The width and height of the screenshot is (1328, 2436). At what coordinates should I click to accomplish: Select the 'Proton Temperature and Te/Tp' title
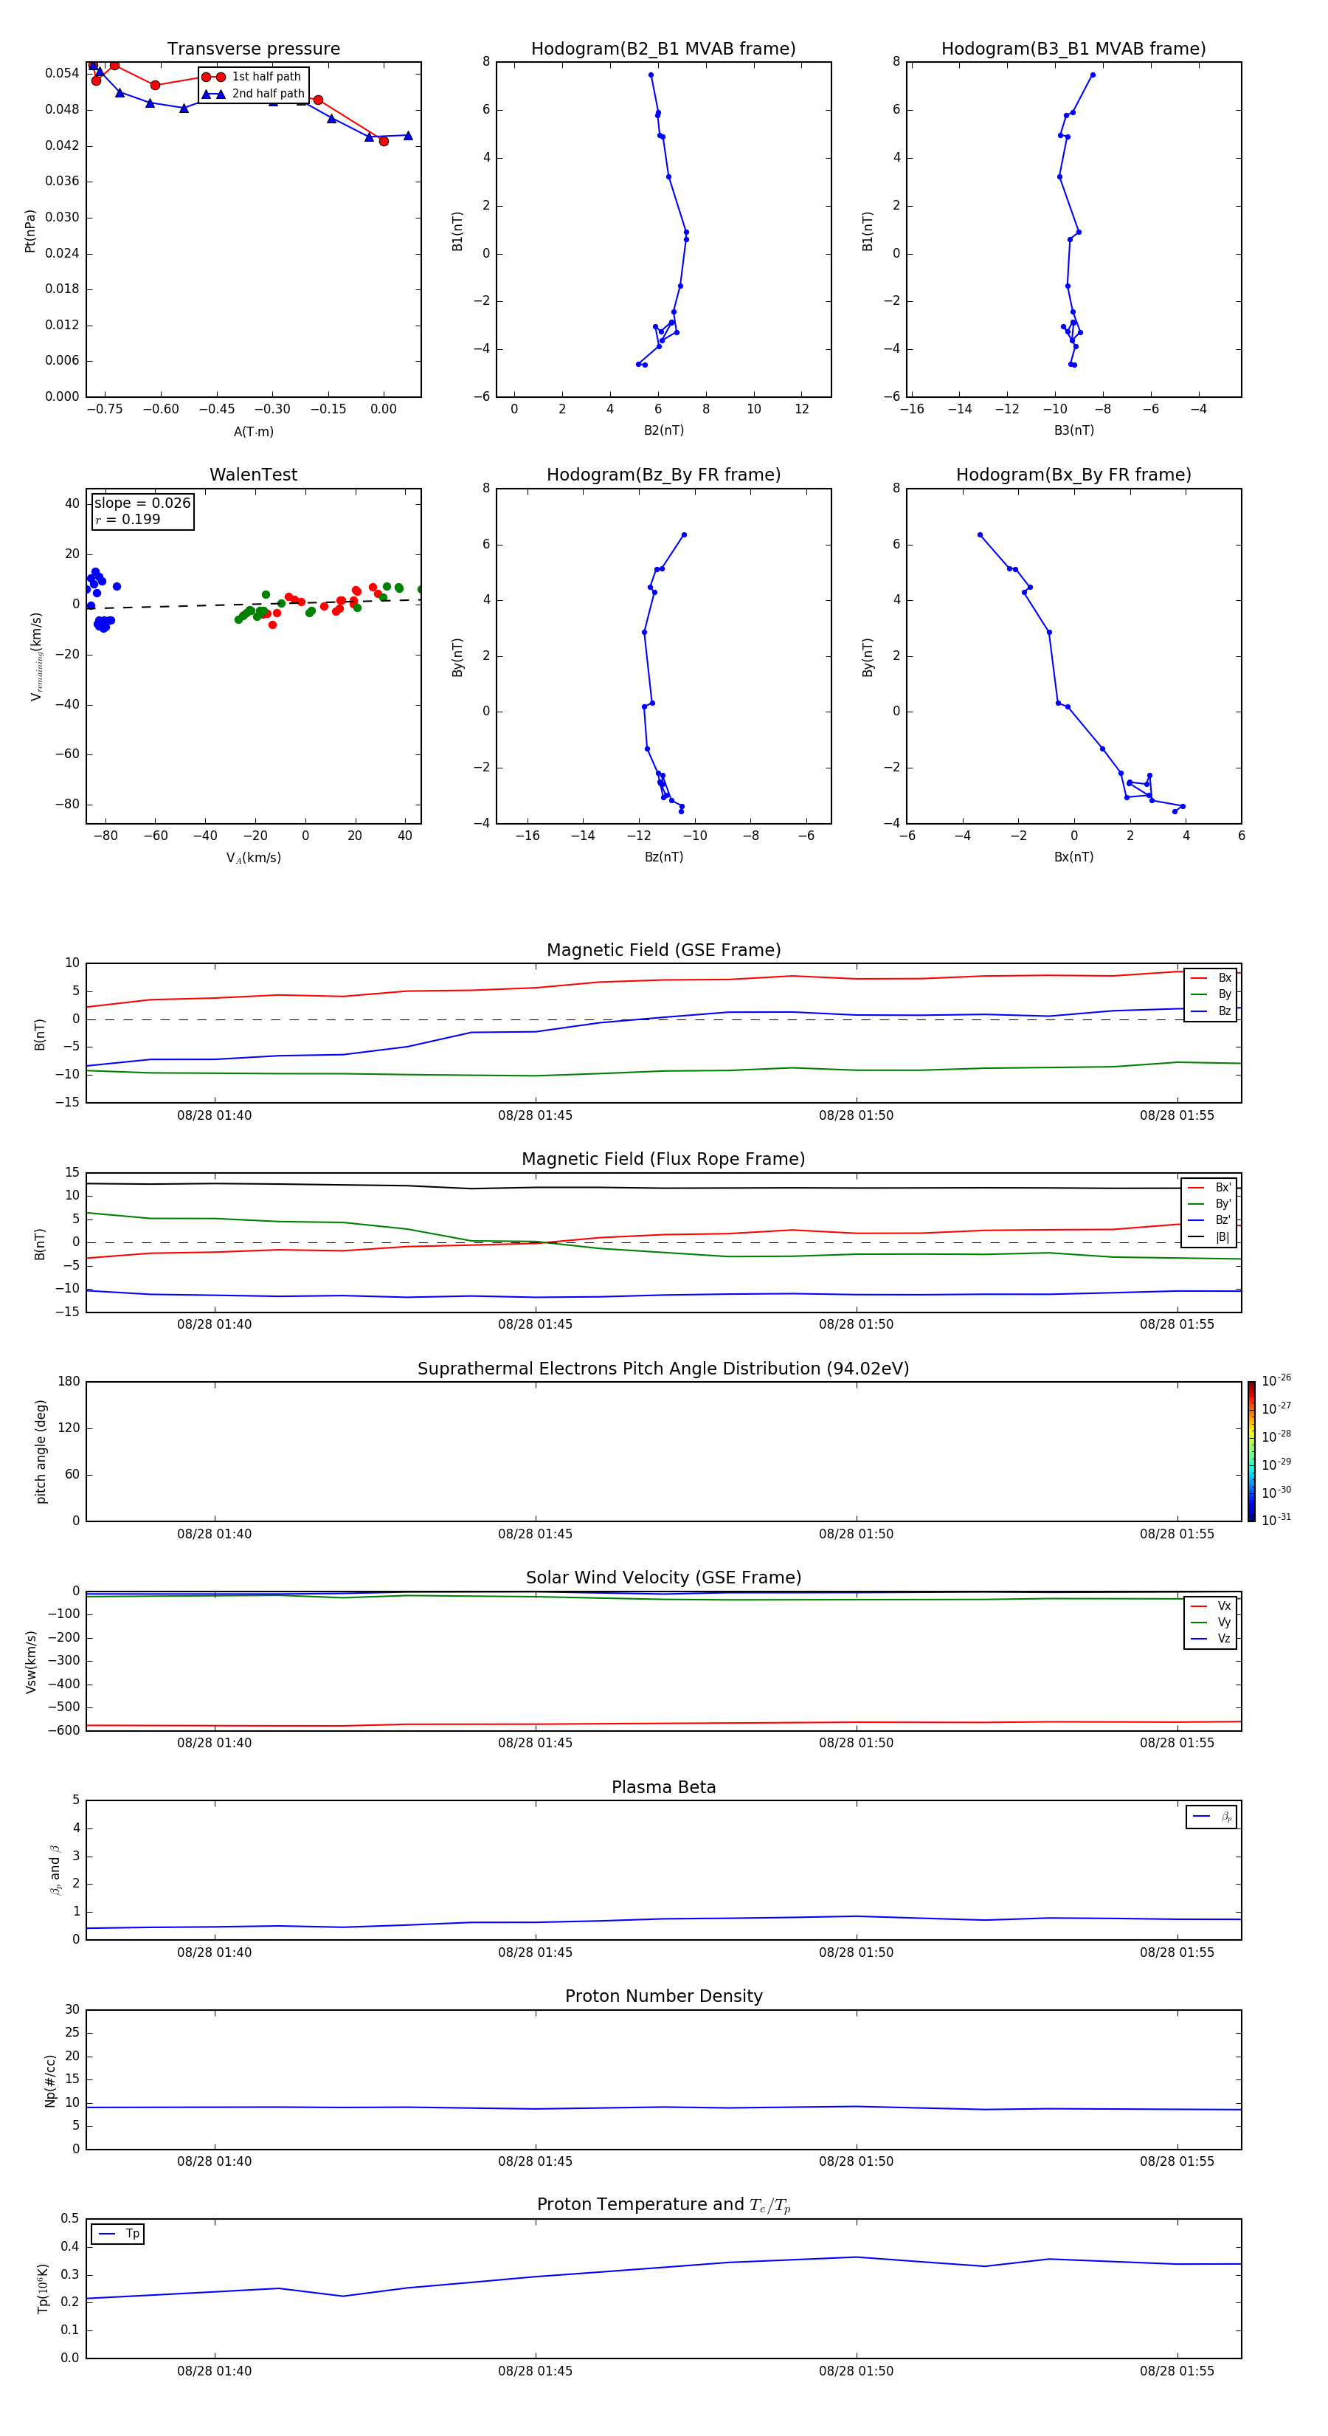click(x=663, y=2205)
